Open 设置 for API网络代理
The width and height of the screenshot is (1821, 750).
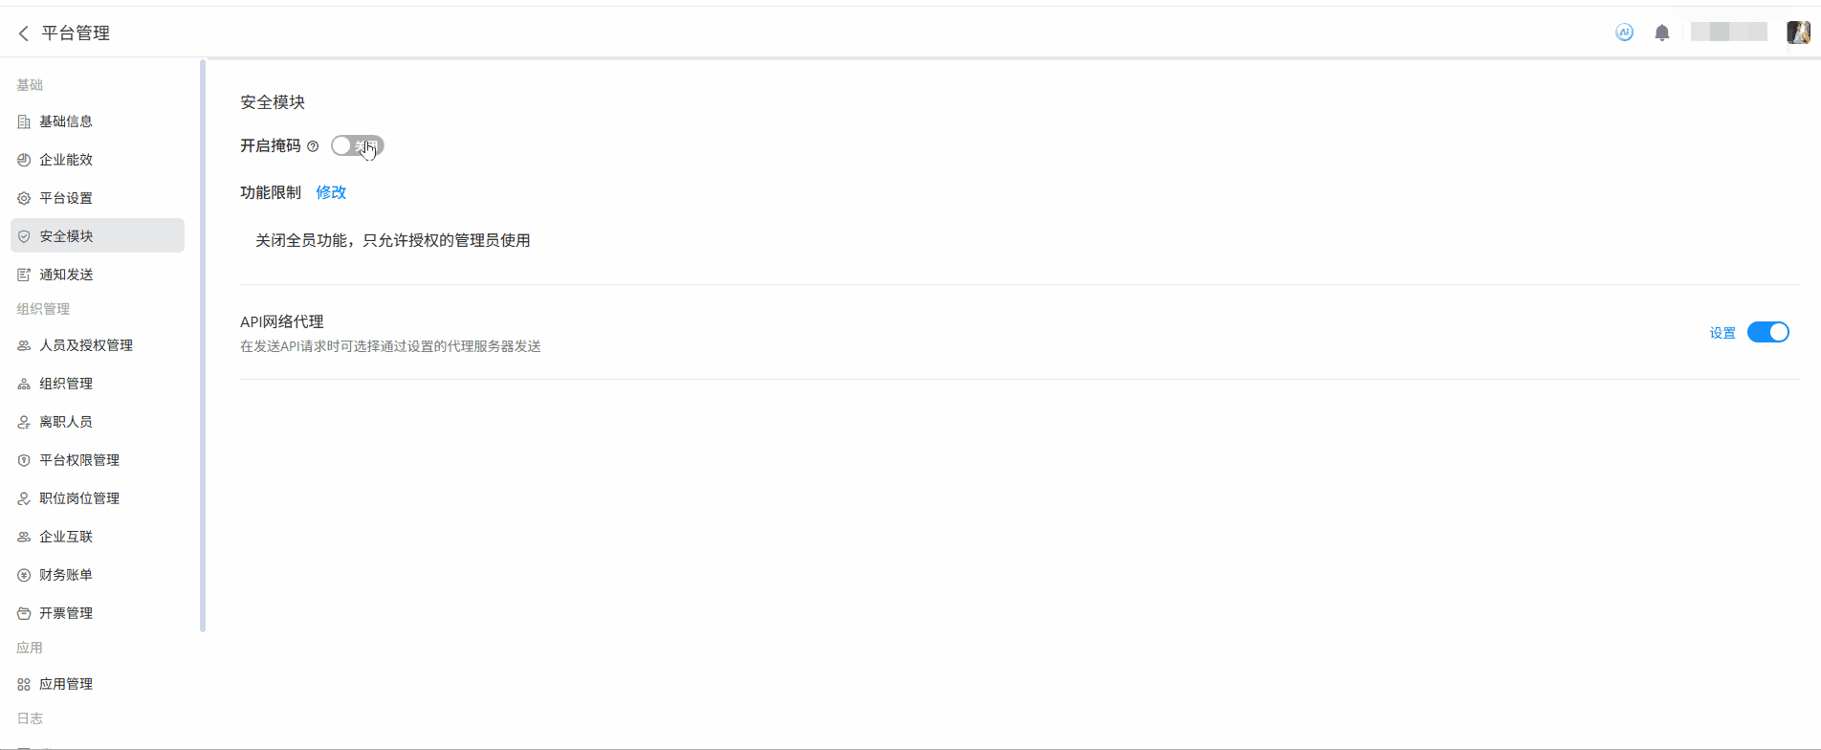pyautogui.click(x=1722, y=333)
